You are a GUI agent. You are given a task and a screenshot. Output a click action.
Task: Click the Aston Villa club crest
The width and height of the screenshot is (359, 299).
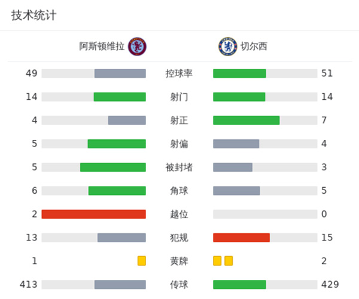[137, 46]
